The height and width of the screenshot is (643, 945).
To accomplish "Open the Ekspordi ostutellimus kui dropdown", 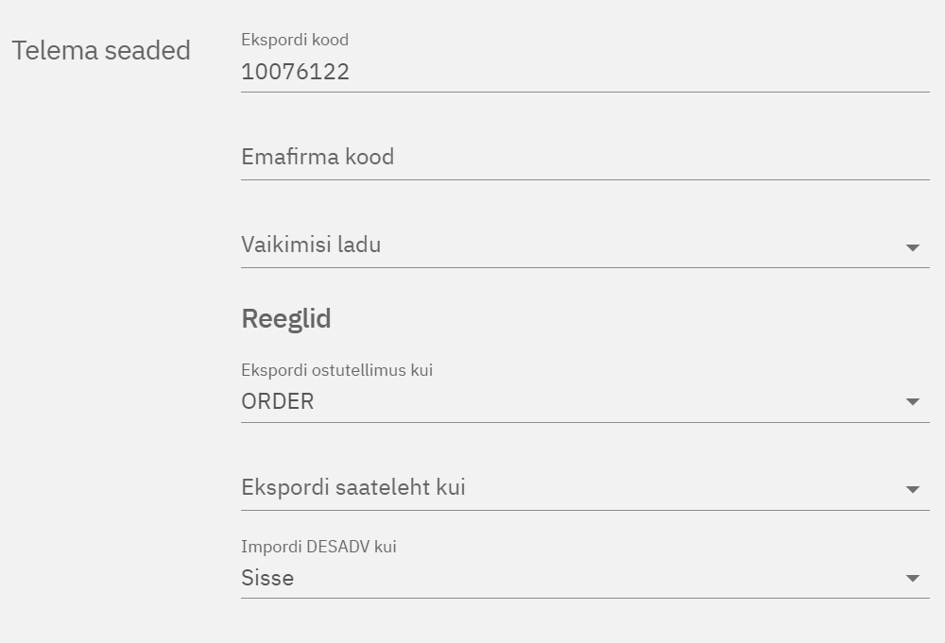I will tap(572, 401).
